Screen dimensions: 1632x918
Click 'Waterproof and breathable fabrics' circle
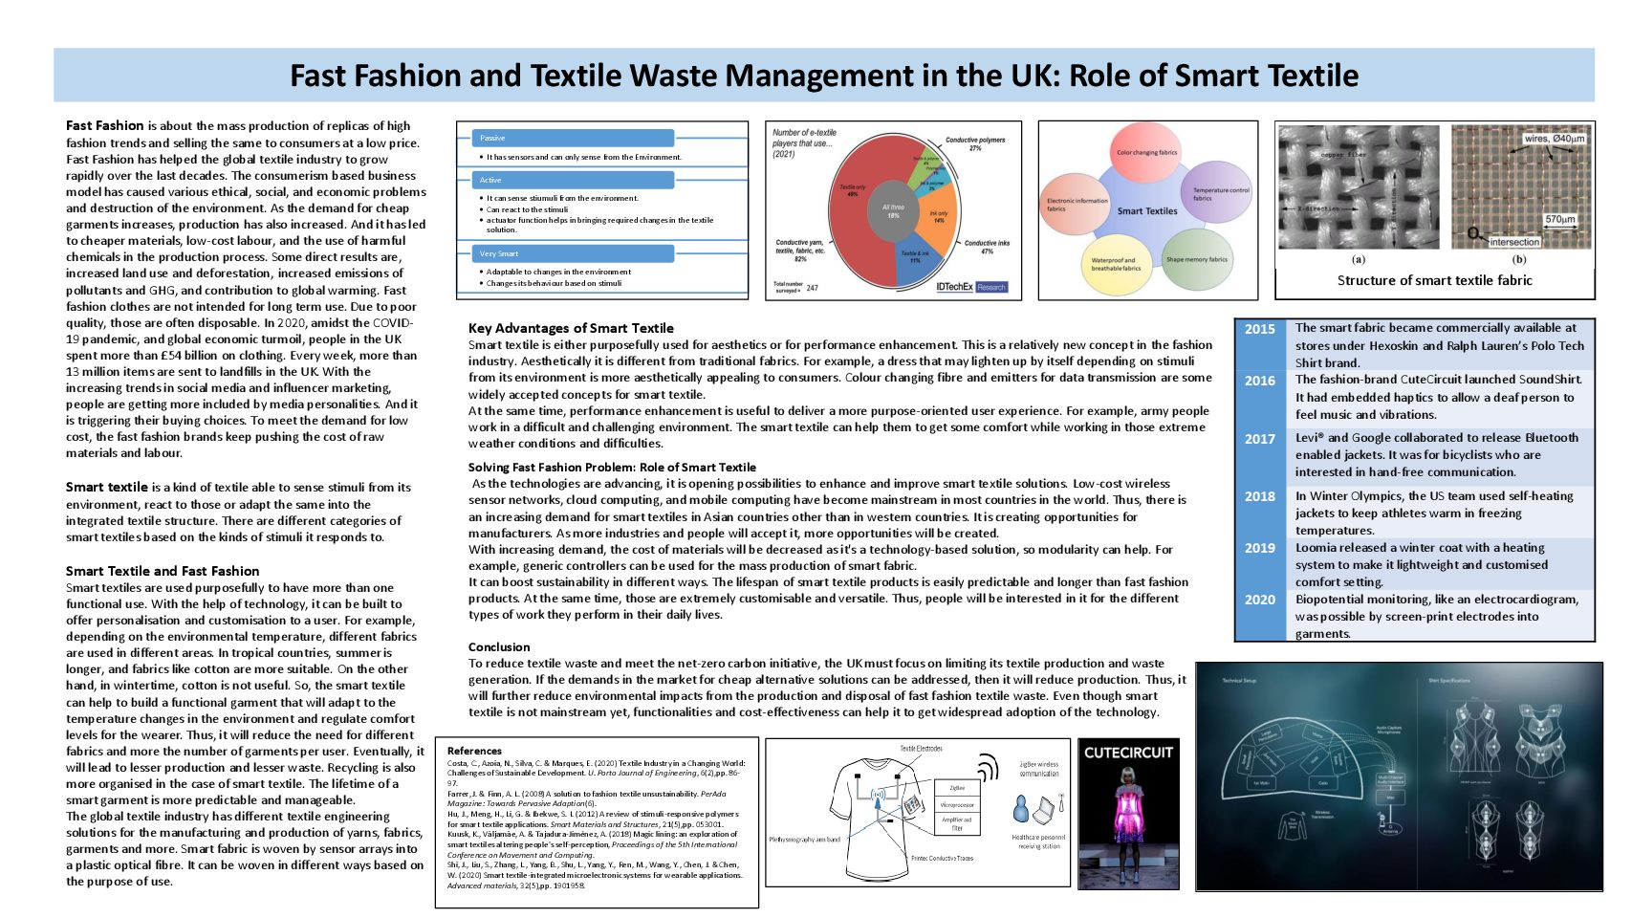click(x=1116, y=262)
